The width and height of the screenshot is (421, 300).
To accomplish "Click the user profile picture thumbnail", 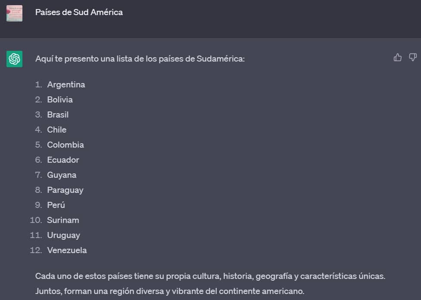I will [14, 13].
